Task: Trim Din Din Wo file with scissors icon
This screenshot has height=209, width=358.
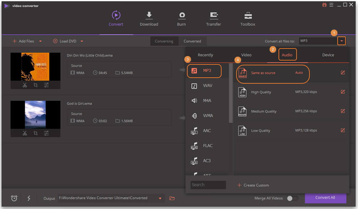Action: pos(25,85)
